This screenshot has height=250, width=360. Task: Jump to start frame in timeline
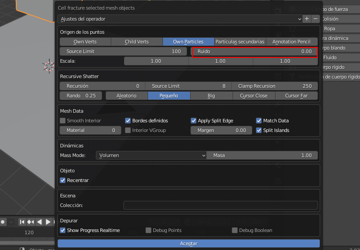(22, 222)
